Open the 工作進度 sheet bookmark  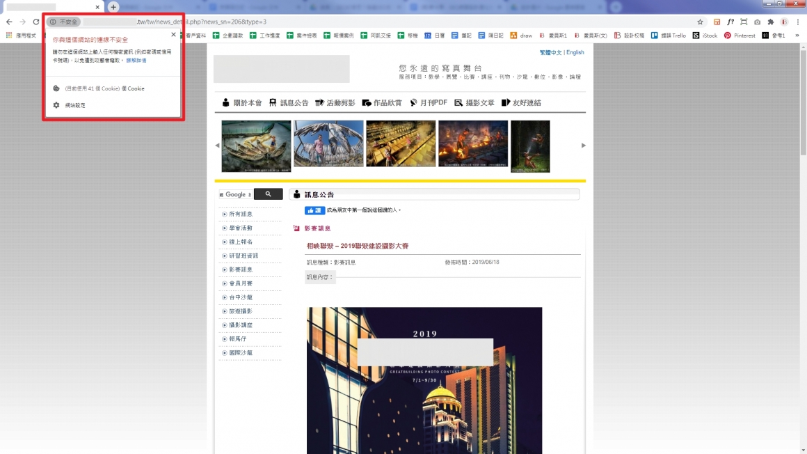pos(264,36)
